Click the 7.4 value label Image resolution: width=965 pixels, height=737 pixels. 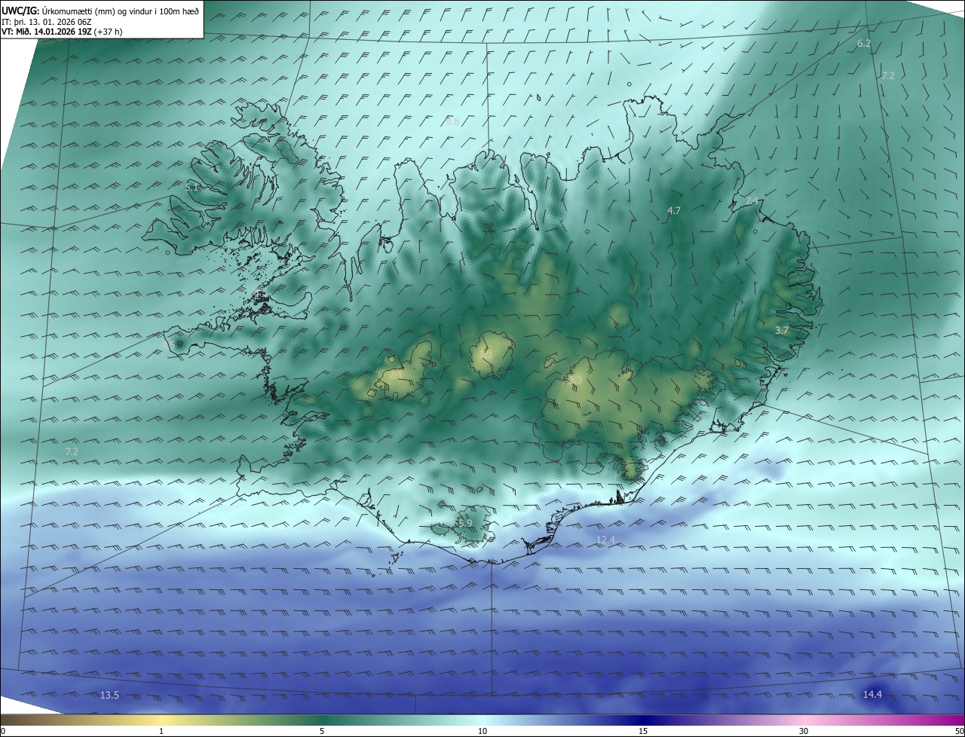coord(752,201)
